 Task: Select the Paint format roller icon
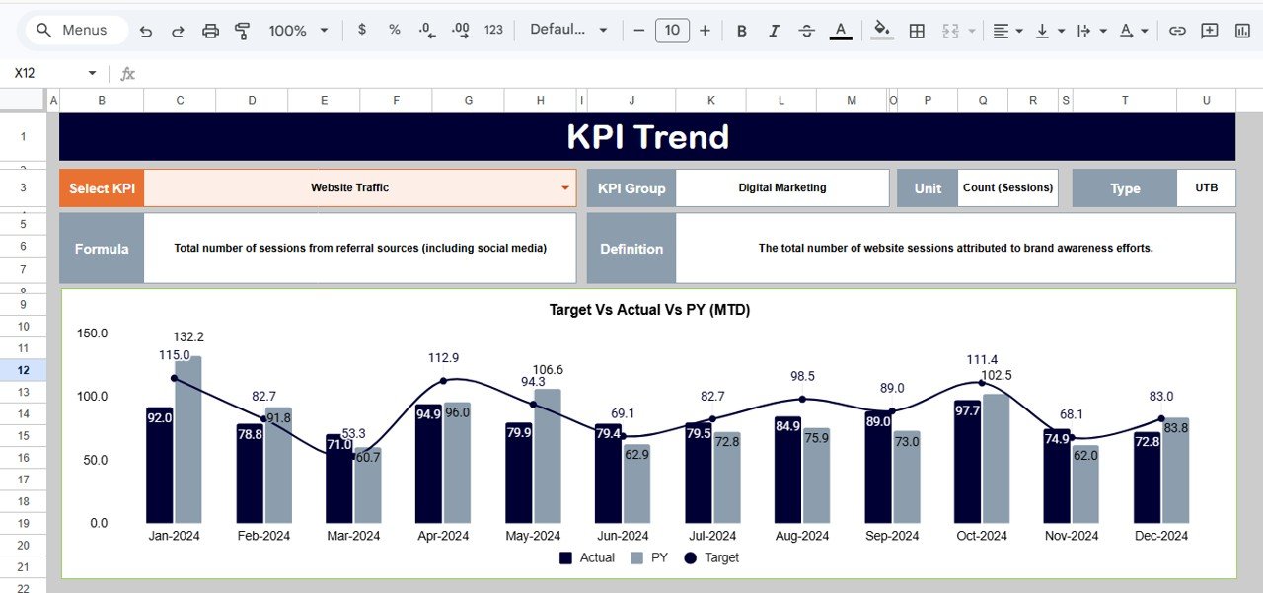[243, 31]
